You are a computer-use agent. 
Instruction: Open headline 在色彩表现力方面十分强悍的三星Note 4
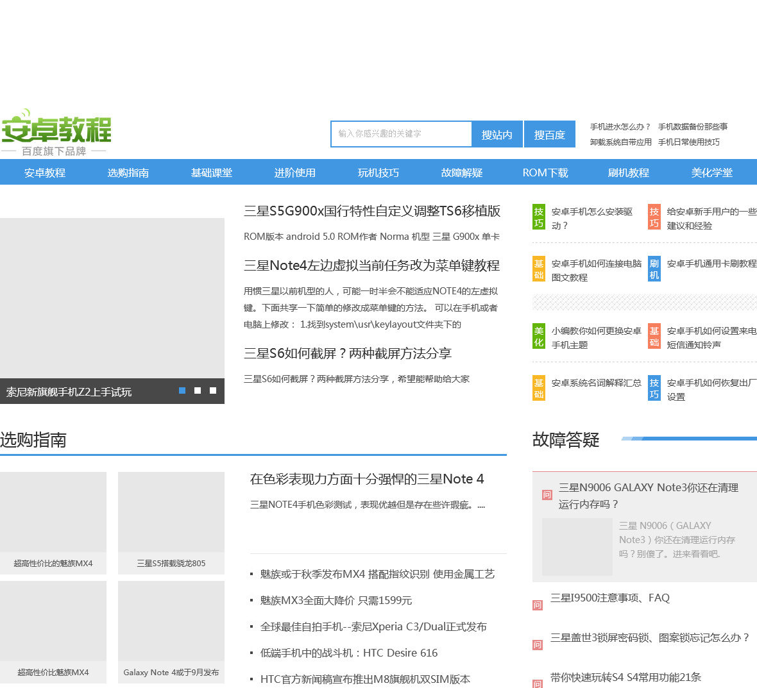point(367,479)
